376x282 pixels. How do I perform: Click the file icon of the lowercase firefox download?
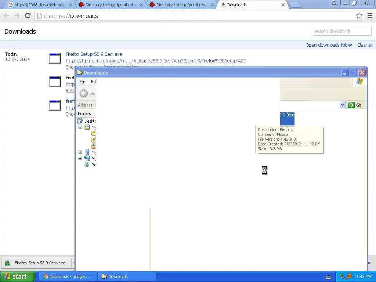tap(55, 105)
